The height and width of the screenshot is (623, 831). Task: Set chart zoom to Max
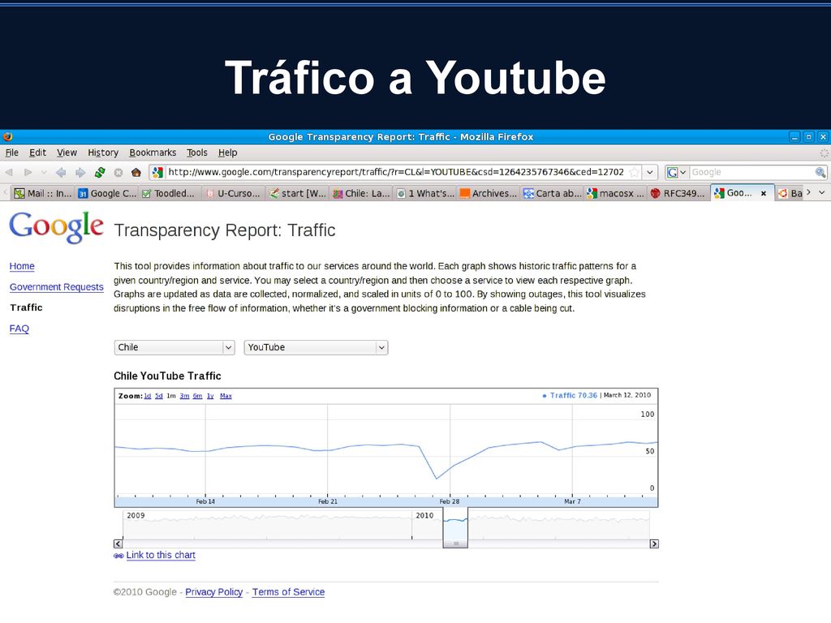click(x=226, y=396)
